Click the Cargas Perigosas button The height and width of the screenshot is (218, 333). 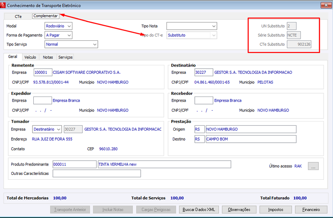[x=156, y=210]
